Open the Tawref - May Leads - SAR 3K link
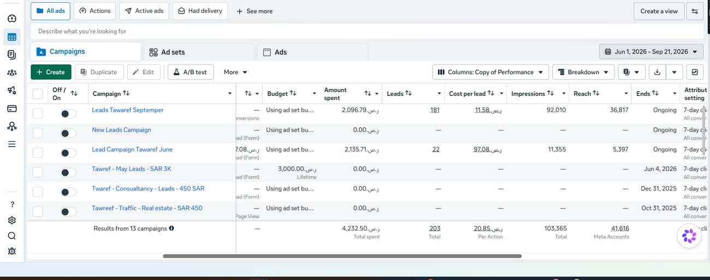Viewport: 710px width, 280px height. [x=132, y=169]
